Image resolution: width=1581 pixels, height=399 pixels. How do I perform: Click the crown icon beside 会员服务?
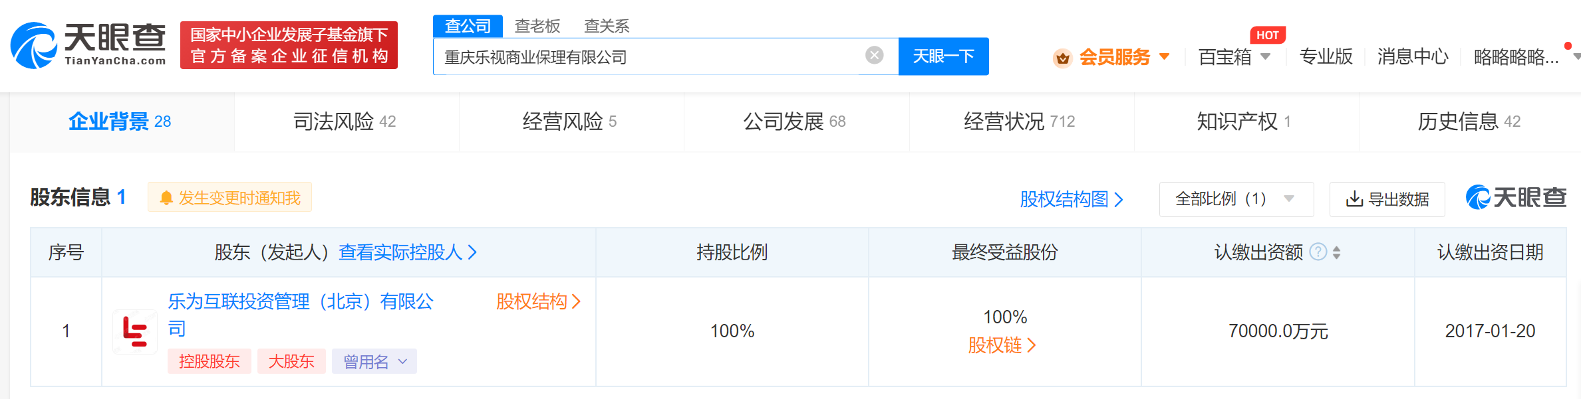pyautogui.click(x=1062, y=58)
